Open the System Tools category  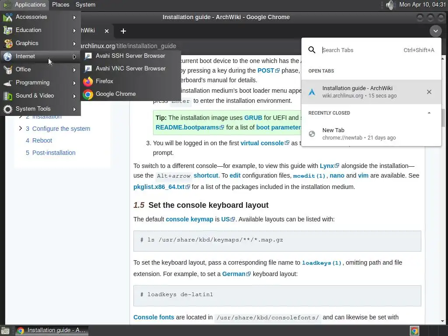point(40,109)
